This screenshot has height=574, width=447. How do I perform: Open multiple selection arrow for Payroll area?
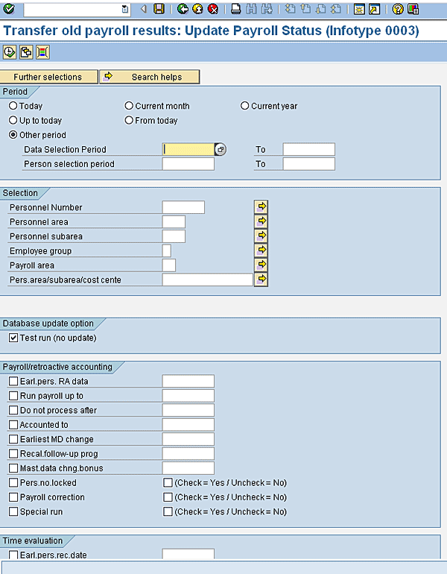pos(261,265)
